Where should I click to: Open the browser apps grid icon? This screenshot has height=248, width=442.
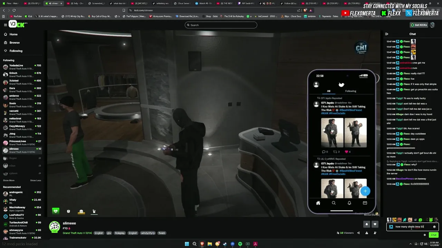4,16
